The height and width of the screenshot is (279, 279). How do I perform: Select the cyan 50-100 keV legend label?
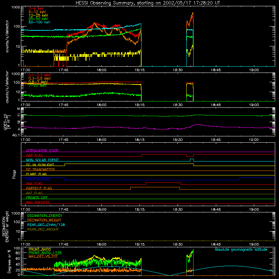tap(39, 22)
